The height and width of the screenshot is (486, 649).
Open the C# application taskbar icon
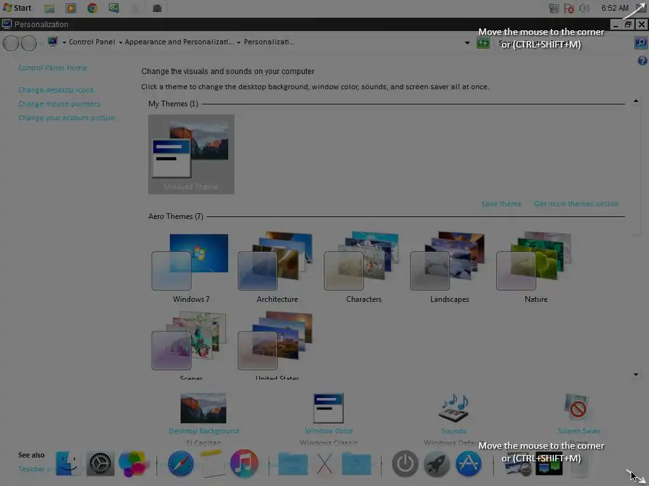pyautogui.click(x=114, y=8)
